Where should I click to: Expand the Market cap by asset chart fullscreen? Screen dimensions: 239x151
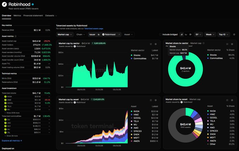(x=151, y=100)
